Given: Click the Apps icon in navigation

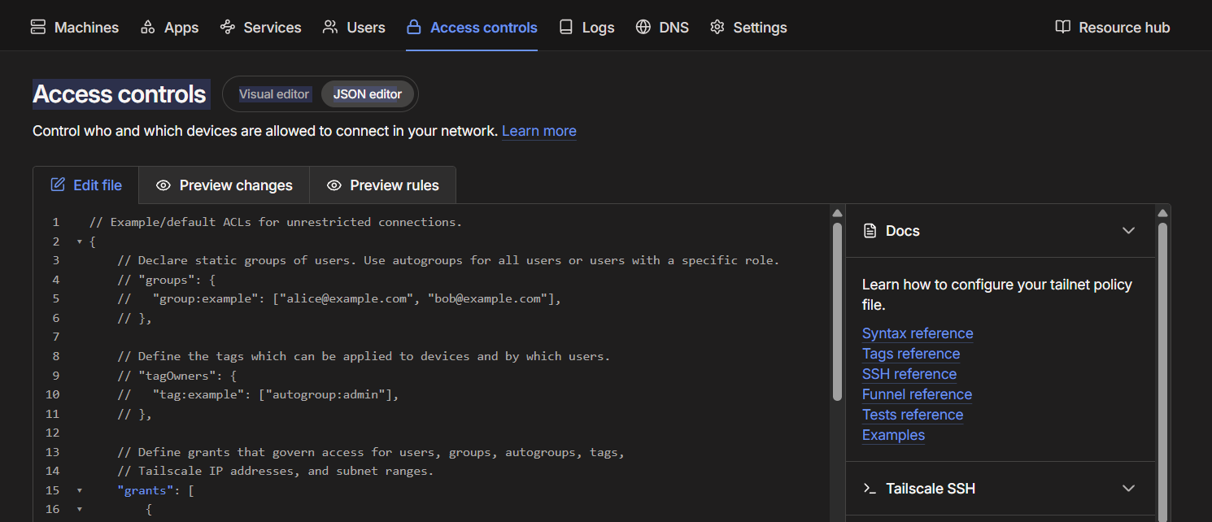Looking at the screenshot, I should 148,27.
